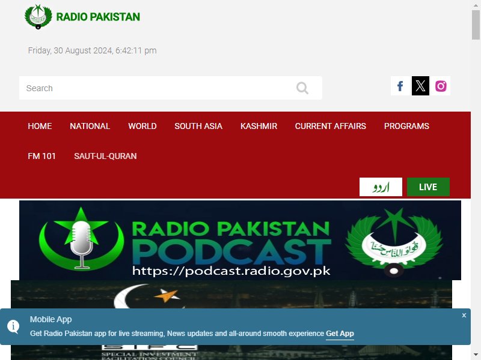Screen dimensions: 481x360
Task: Click the search magnifier icon
Action: 302,88
